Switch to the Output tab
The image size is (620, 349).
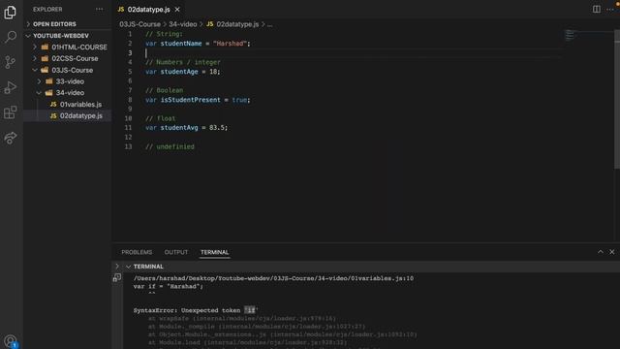(176, 252)
